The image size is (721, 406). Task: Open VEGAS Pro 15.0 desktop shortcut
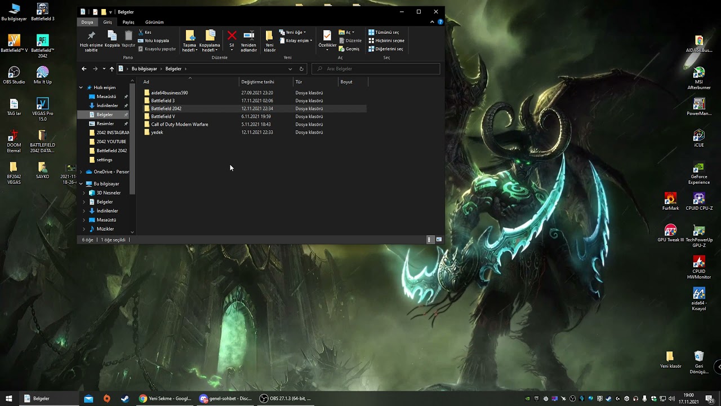(x=42, y=110)
